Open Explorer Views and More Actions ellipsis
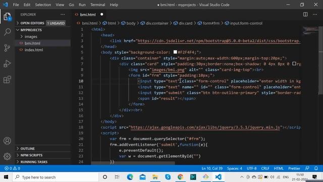Viewport: 323px width, 182px height. [63, 15]
